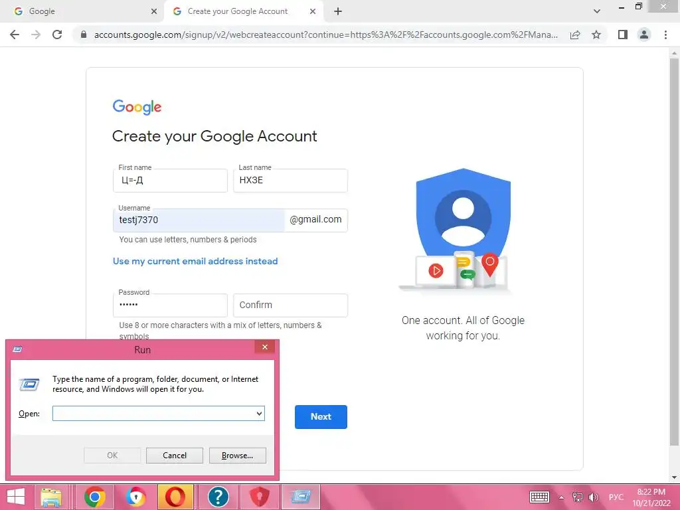Viewport: 680px width, 510px height.
Task: Click Browse... in the Run dialog
Action: (237, 456)
